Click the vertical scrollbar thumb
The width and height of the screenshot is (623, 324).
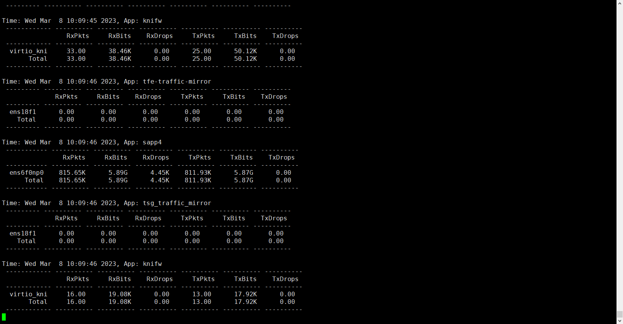click(x=620, y=315)
